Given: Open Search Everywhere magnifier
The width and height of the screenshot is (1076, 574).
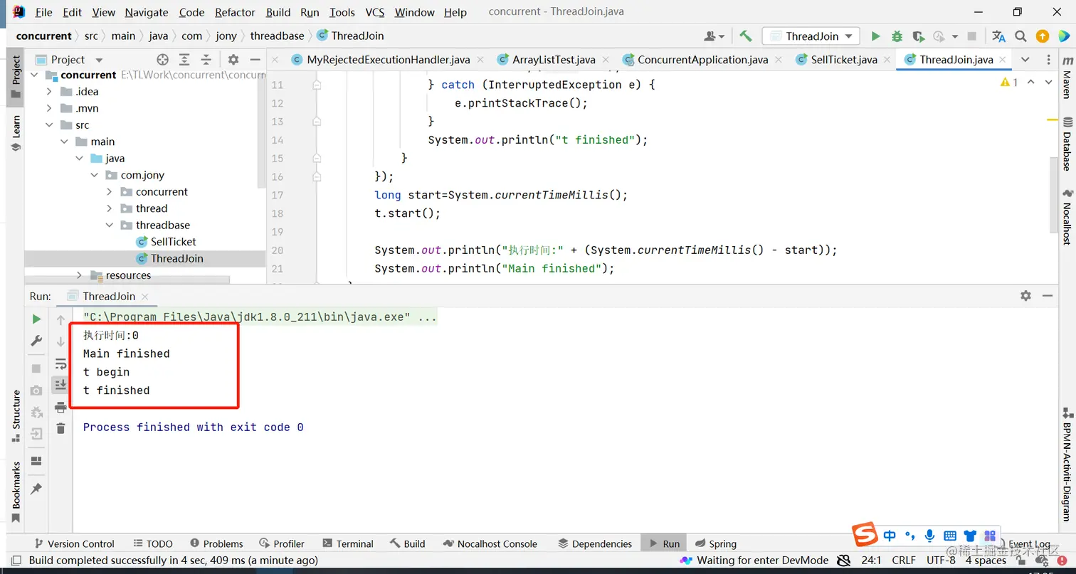Looking at the screenshot, I should click(1020, 36).
